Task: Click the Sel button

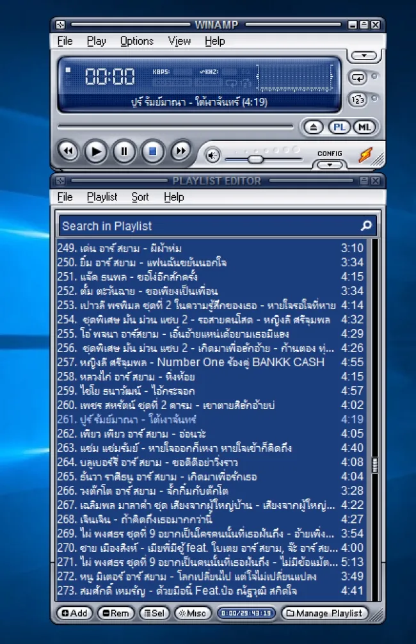Action: pos(154,613)
